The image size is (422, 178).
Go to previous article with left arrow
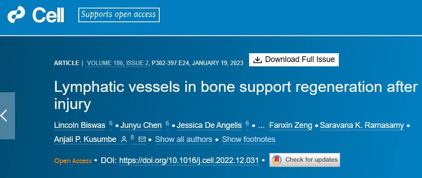[x=5, y=115]
